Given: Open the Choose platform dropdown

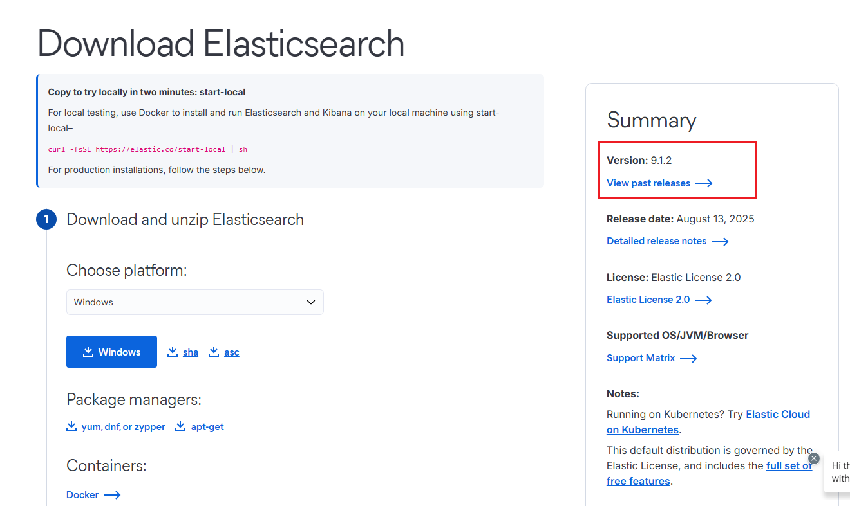Looking at the screenshot, I should [x=194, y=302].
